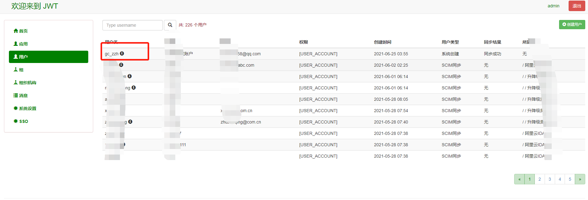Click the info icon next to gc_zzh
The height and width of the screenshot is (200, 588).
tap(122, 53)
